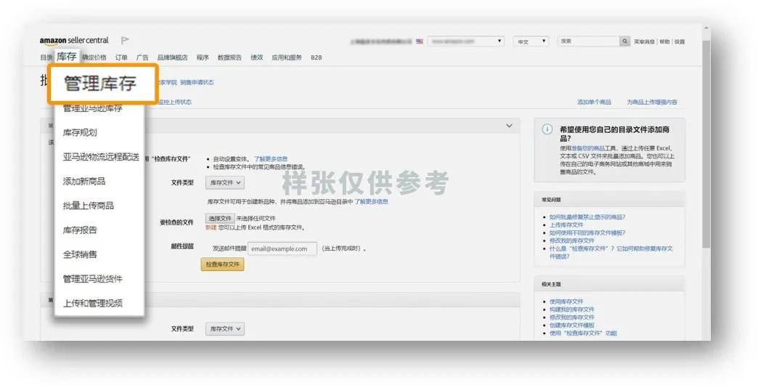The width and height of the screenshot is (758, 388).
Task: Open the 监控上传状态 tab link
Action: click(175, 102)
